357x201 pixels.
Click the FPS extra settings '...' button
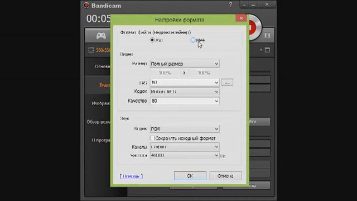click(227, 83)
